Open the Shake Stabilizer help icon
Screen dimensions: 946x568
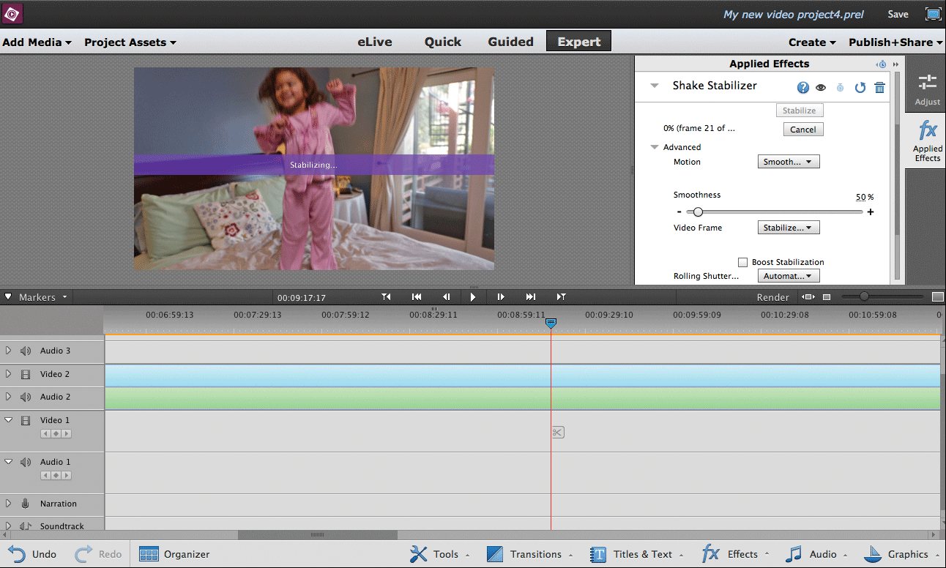pos(803,88)
